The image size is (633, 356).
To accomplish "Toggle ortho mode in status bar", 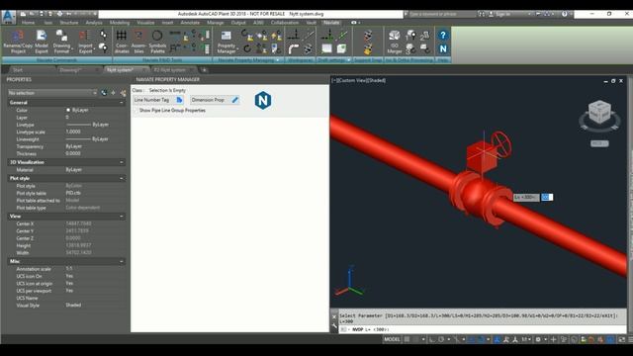I will point(432,339).
